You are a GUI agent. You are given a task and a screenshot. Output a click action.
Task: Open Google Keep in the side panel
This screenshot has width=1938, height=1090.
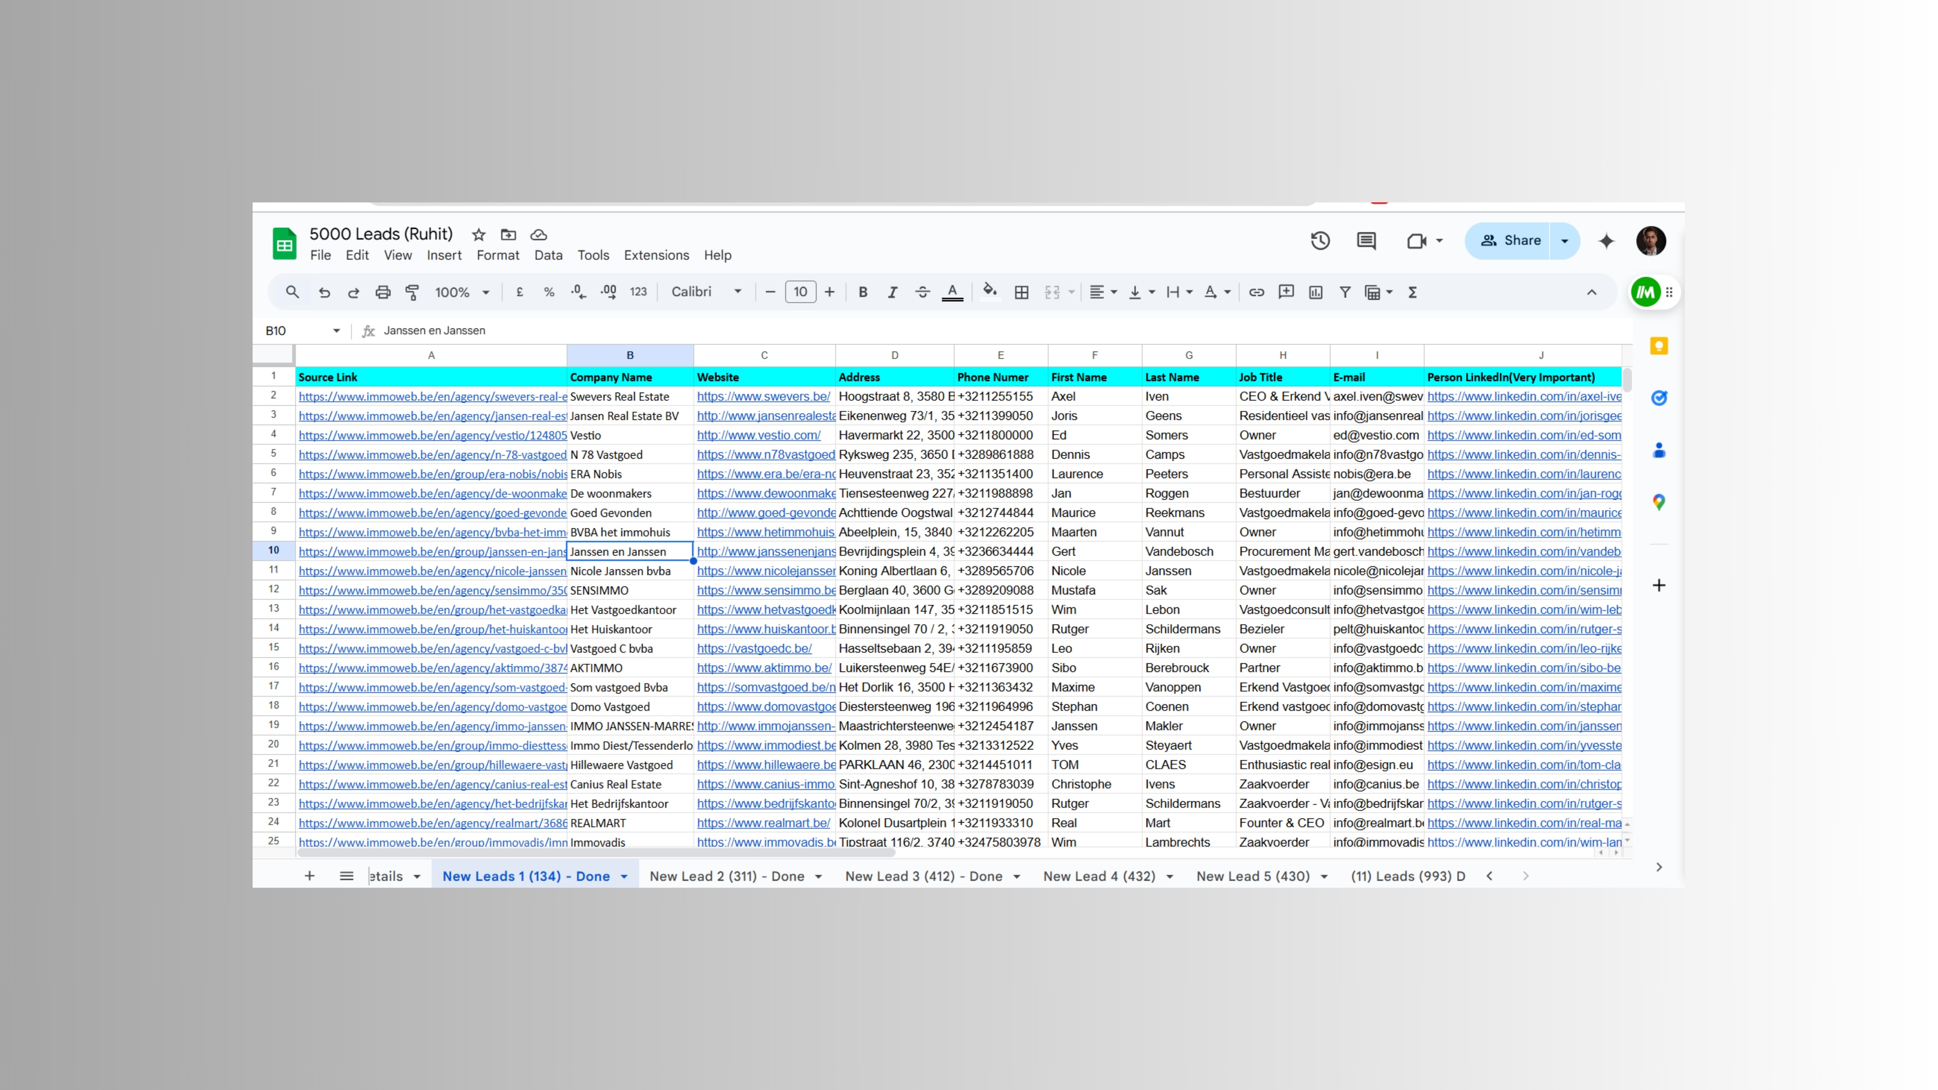click(1658, 346)
